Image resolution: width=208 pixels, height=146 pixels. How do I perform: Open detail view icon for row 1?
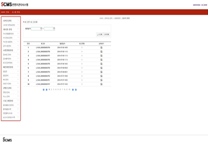click(101, 47)
